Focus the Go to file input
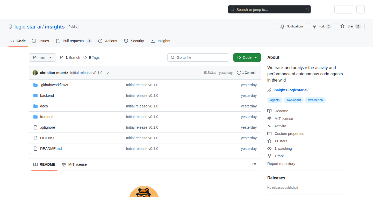This screenshot has width=373, height=197. [198, 57]
